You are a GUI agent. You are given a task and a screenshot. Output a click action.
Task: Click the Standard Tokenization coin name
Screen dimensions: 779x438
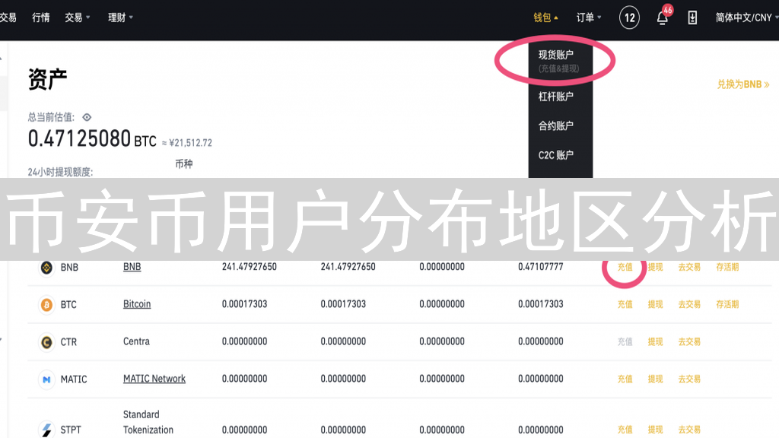coord(148,422)
